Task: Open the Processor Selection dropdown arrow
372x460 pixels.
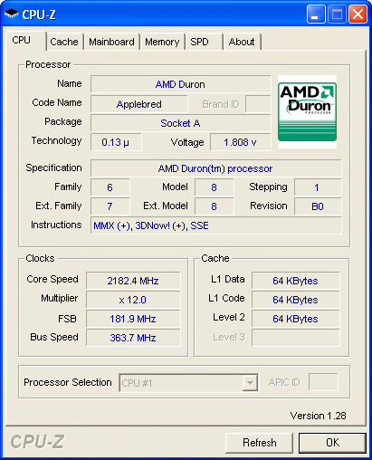Action: point(250,383)
